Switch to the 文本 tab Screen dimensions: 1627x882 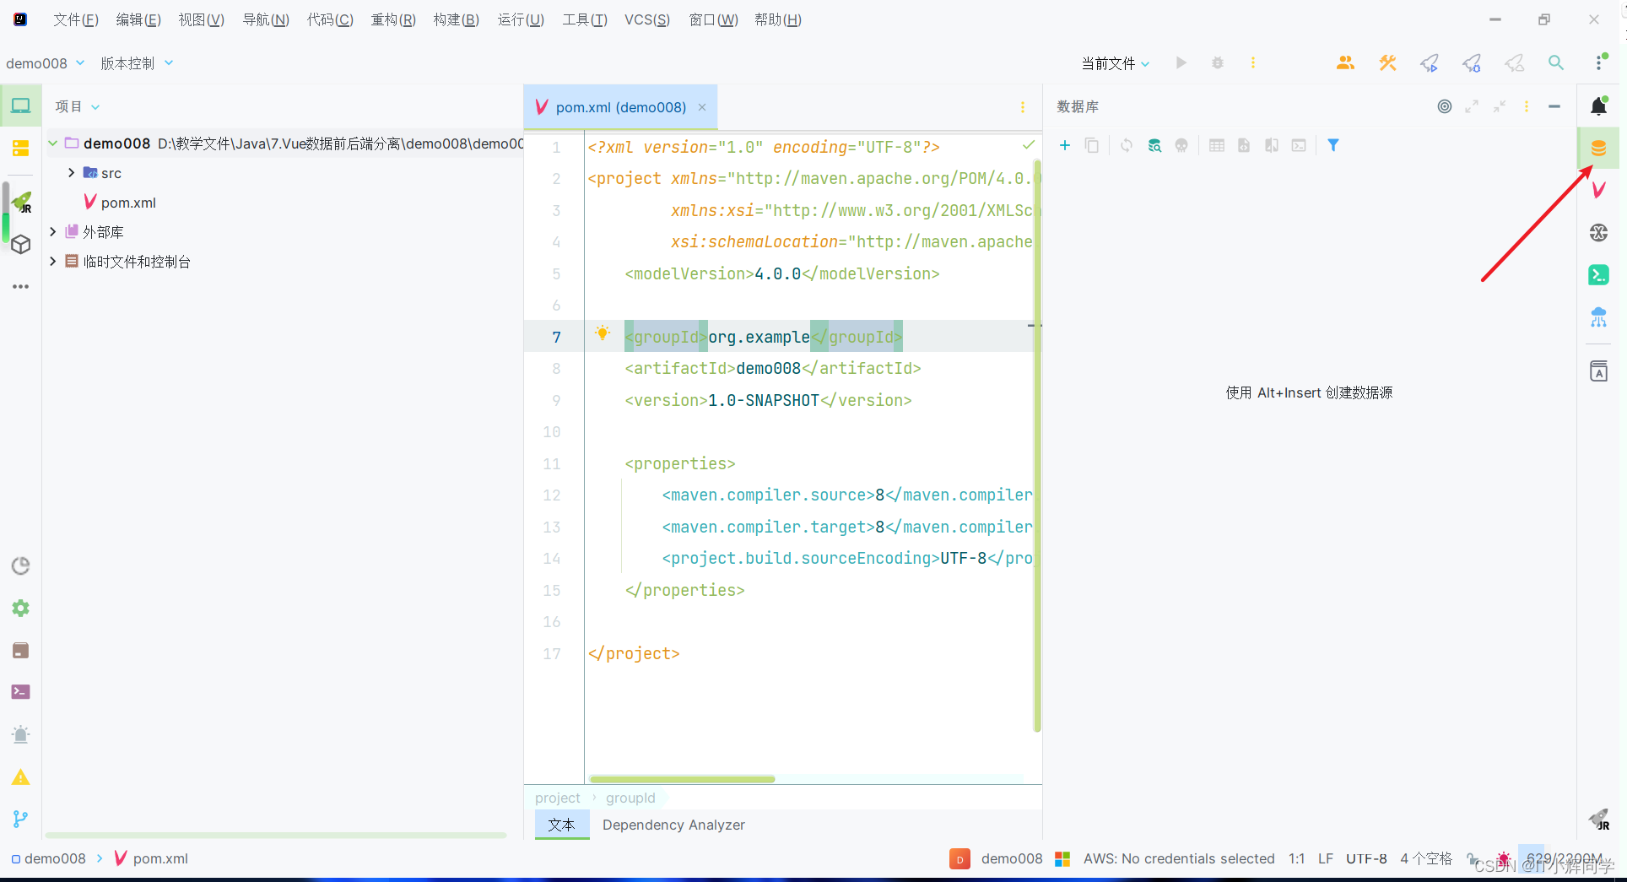pos(561,825)
